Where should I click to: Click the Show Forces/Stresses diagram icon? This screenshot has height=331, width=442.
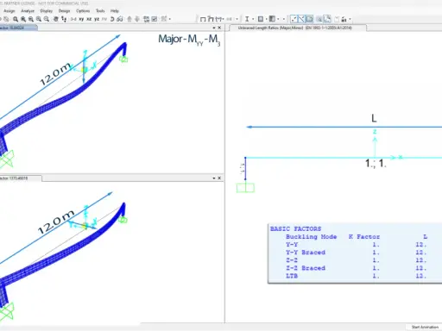tap(218, 19)
